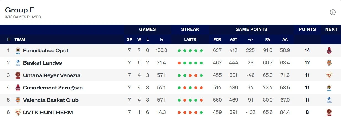341x117 pixels.
Task: Open the next-opponent logo in the Casademont Zaragoza row
Action: (329, 88)
